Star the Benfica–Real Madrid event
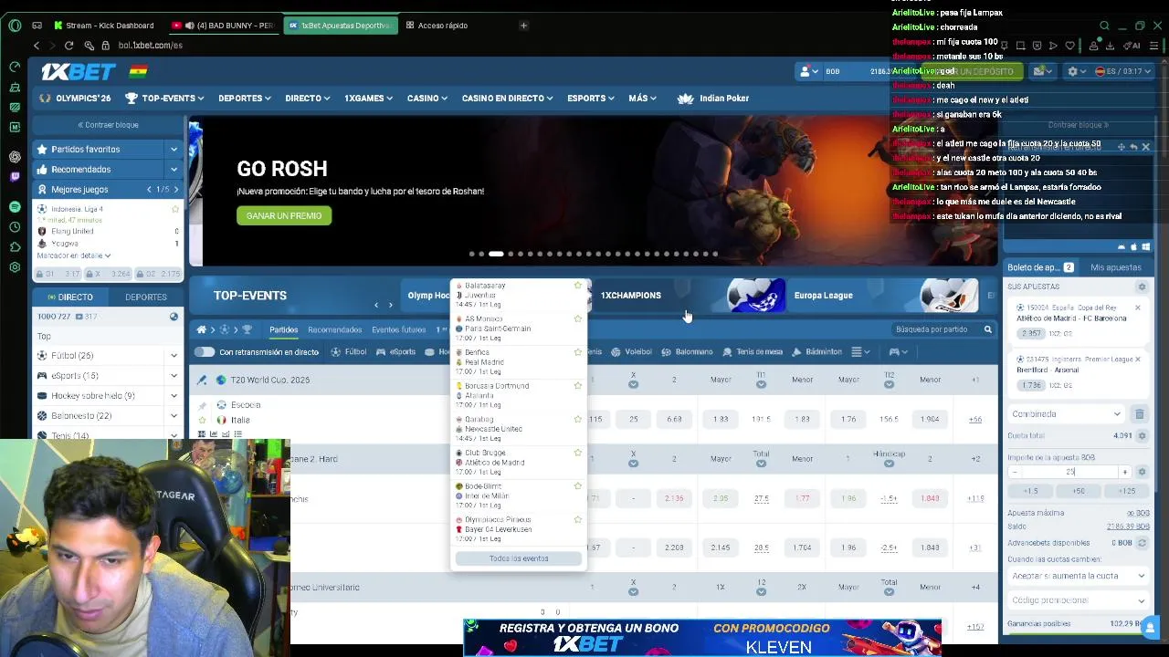This screenshot has width=1169, height=657. click(577, 352)
